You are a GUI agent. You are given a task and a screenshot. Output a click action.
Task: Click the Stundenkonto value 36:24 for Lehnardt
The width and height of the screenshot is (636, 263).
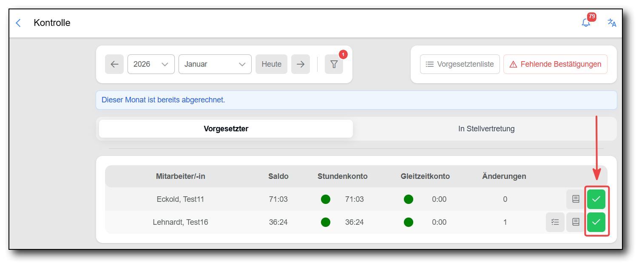355,222
